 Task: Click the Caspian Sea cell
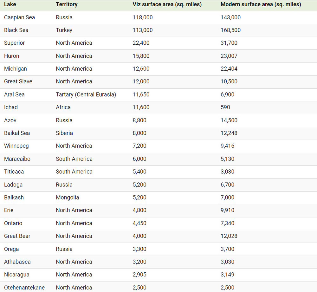coord(19,17)
